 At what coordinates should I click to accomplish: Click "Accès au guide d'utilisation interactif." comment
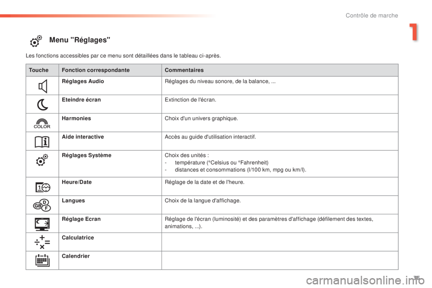pos(210,137)
